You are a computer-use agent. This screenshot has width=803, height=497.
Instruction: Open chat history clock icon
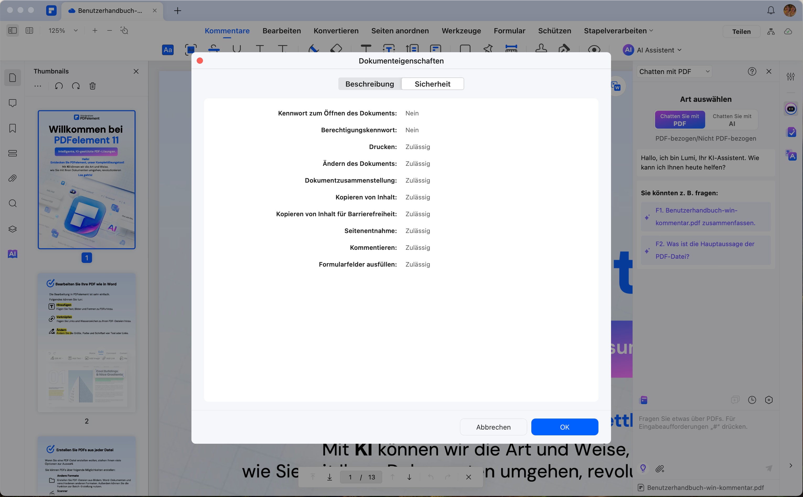(752, 400)
